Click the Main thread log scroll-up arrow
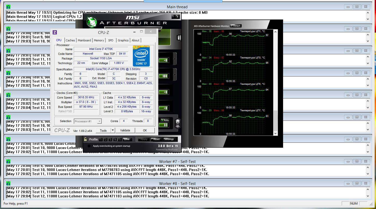The image size is (376, 209). pyautogui.click(x=368, y=13)
